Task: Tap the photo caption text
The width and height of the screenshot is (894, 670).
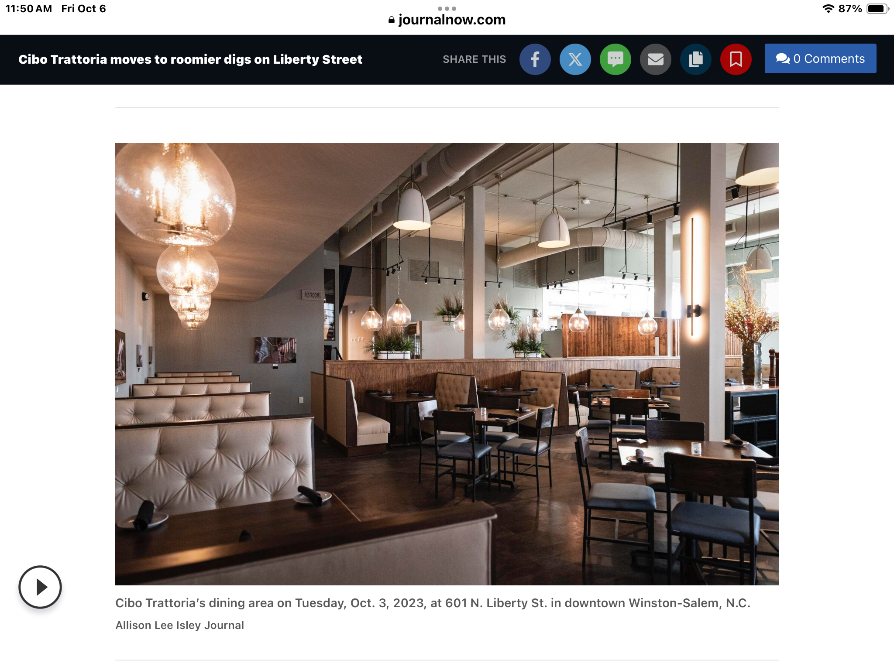Action: [433, 603]
